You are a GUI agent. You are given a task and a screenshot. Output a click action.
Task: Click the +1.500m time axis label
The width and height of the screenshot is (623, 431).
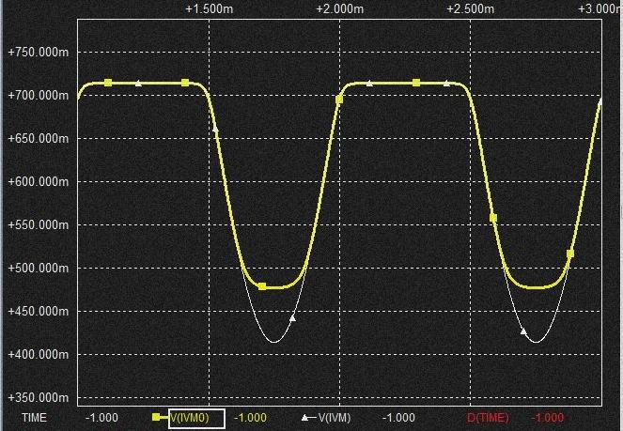click(x=208, y=8)
